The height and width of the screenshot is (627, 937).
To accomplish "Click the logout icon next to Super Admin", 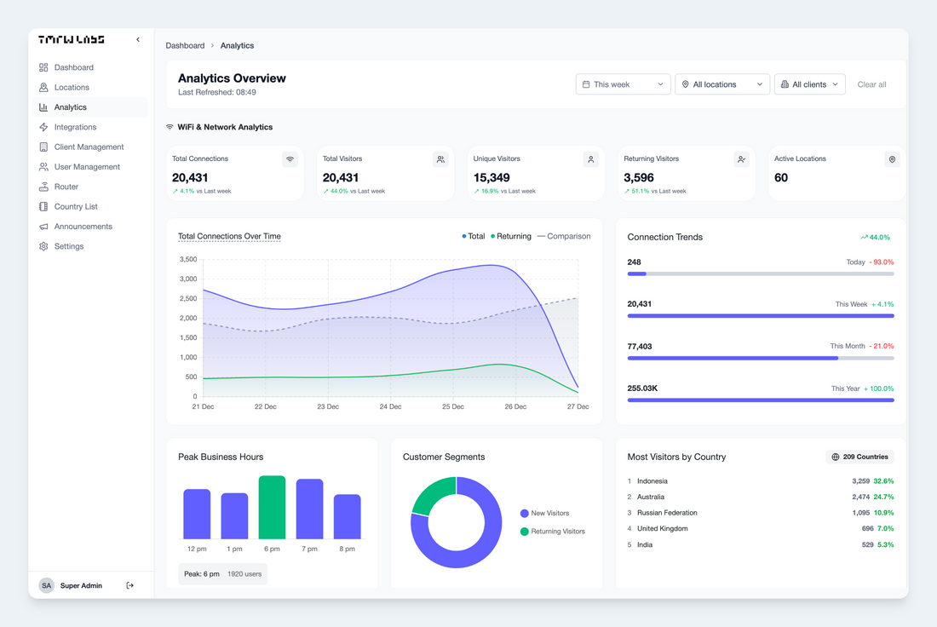I will [129, 586].
